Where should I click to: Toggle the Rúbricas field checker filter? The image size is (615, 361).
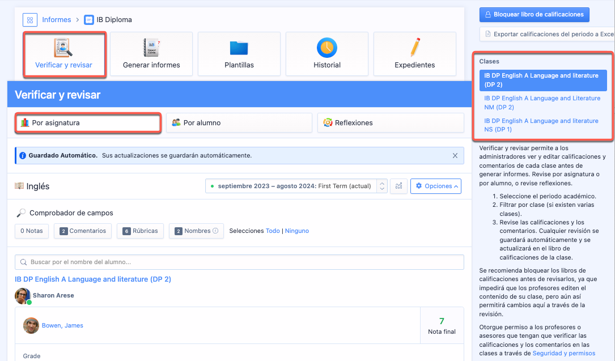pos(140,231)
